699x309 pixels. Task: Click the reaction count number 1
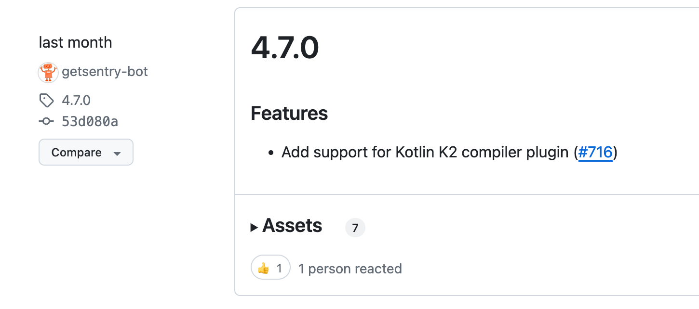[279, 268]
